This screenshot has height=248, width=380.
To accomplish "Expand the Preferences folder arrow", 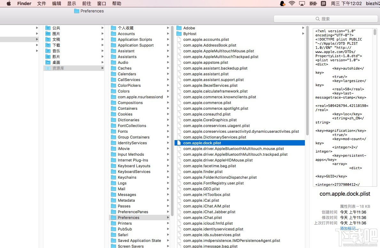I will [168, 217].
